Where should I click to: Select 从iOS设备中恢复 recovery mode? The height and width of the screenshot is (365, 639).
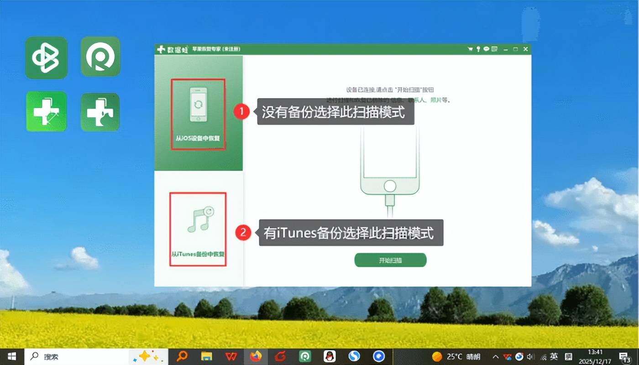(198, 114)
